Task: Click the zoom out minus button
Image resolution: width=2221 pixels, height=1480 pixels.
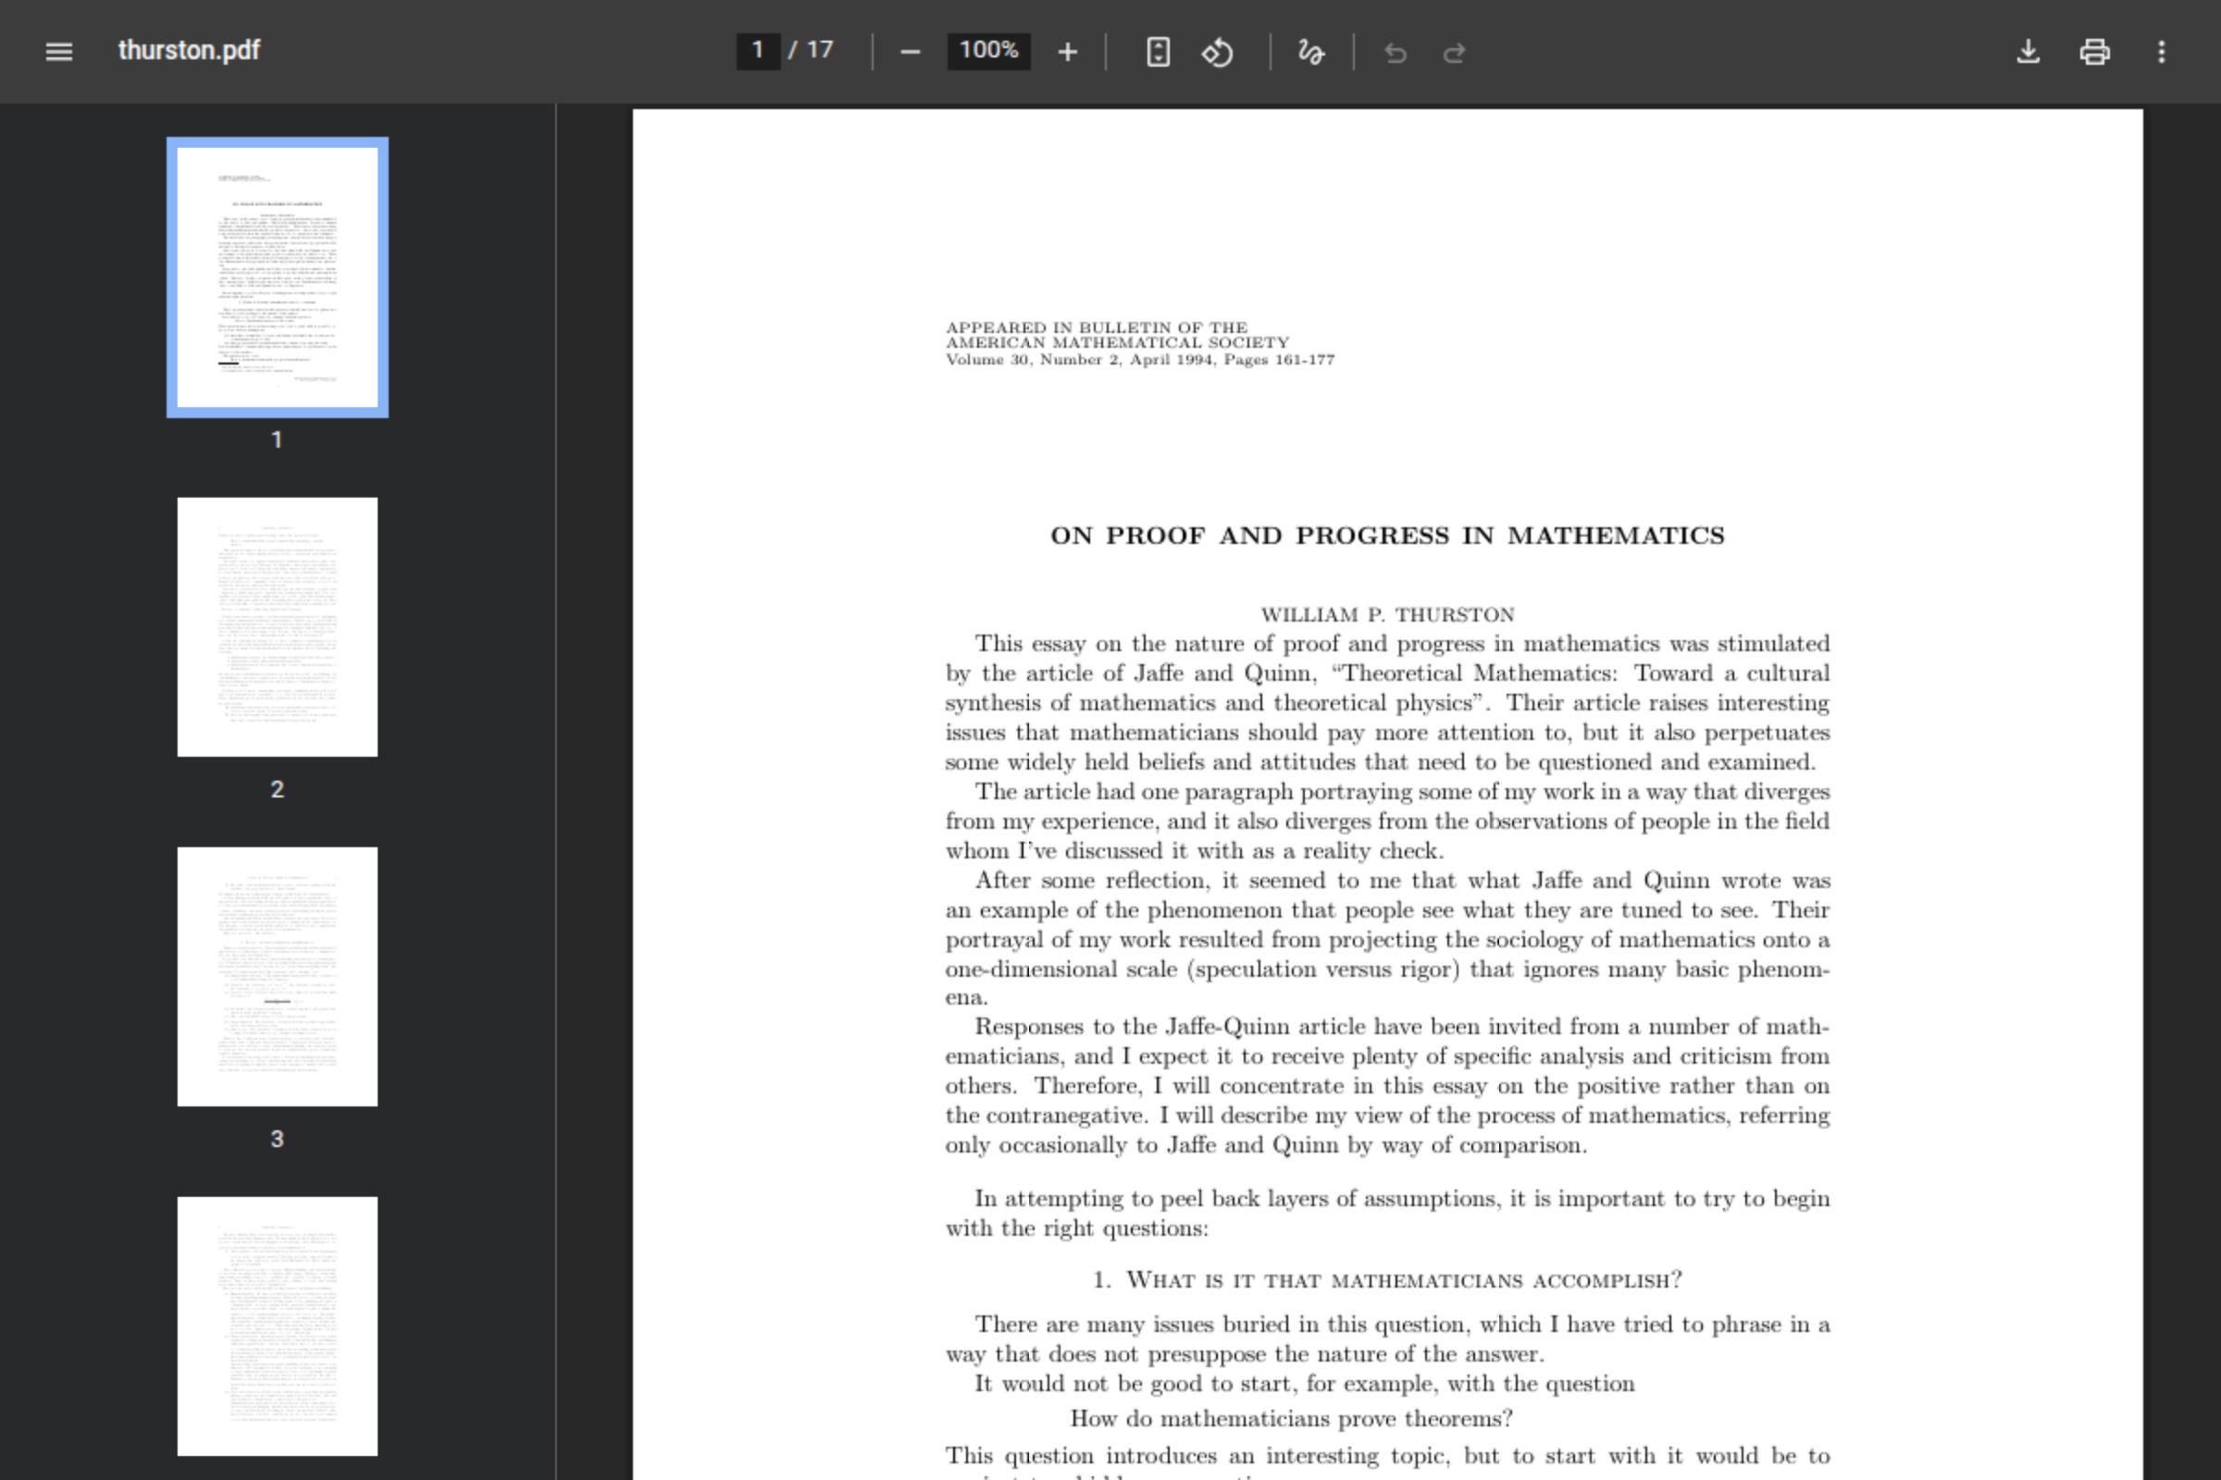Action: [x=910, y=52]
